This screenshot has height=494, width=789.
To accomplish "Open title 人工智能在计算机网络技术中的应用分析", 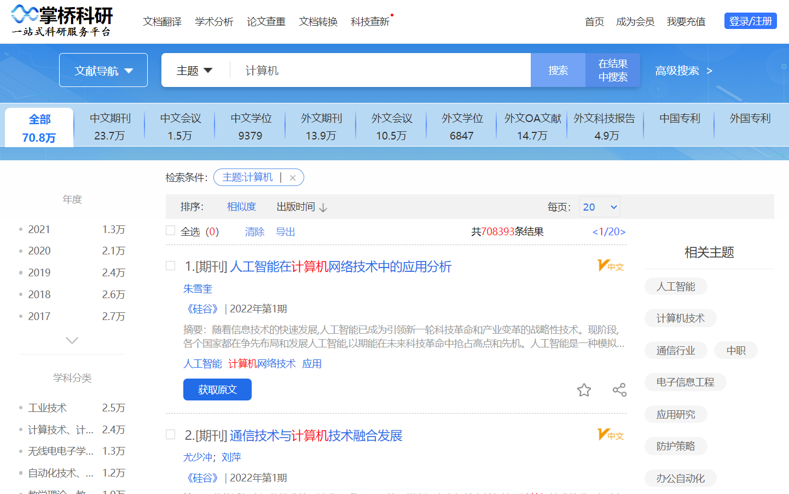I will click(341, 266).
